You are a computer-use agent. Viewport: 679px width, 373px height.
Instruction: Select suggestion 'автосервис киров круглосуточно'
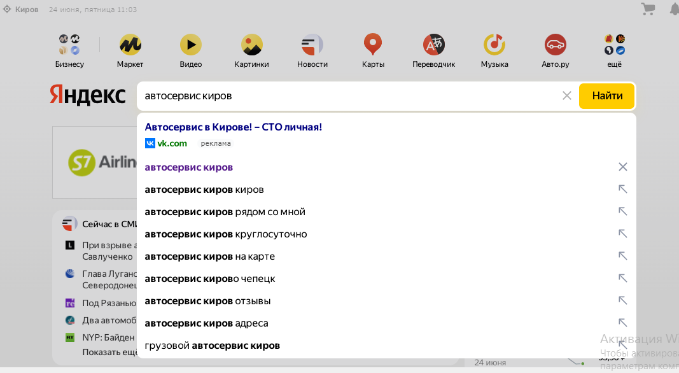click(x=226, y=234)
